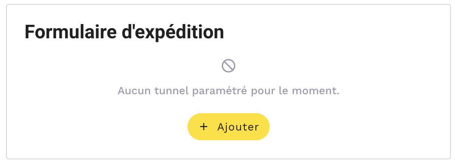Click the 'Ajouter' text label
This screenshot has width=455, height=164.
point(238,127)
